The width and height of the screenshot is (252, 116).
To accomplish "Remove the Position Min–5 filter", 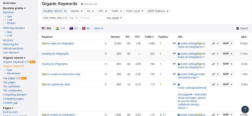I will (x=65, y=11).
